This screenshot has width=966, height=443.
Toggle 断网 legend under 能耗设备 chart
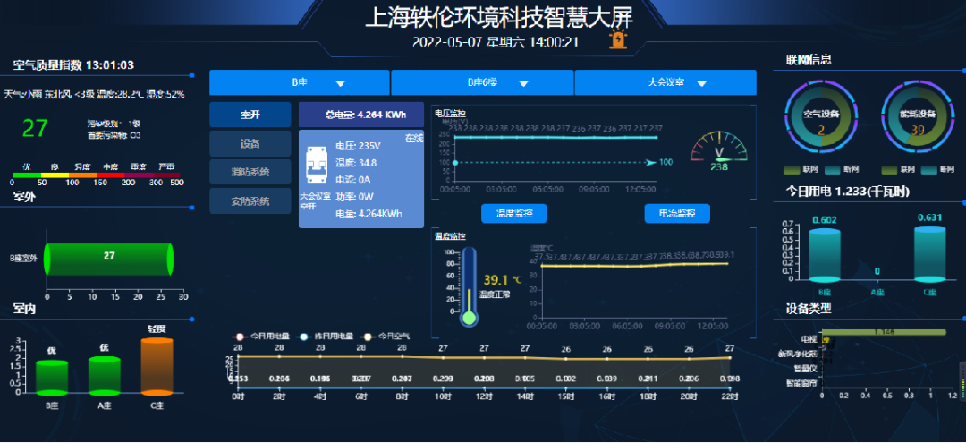[937, 169]
